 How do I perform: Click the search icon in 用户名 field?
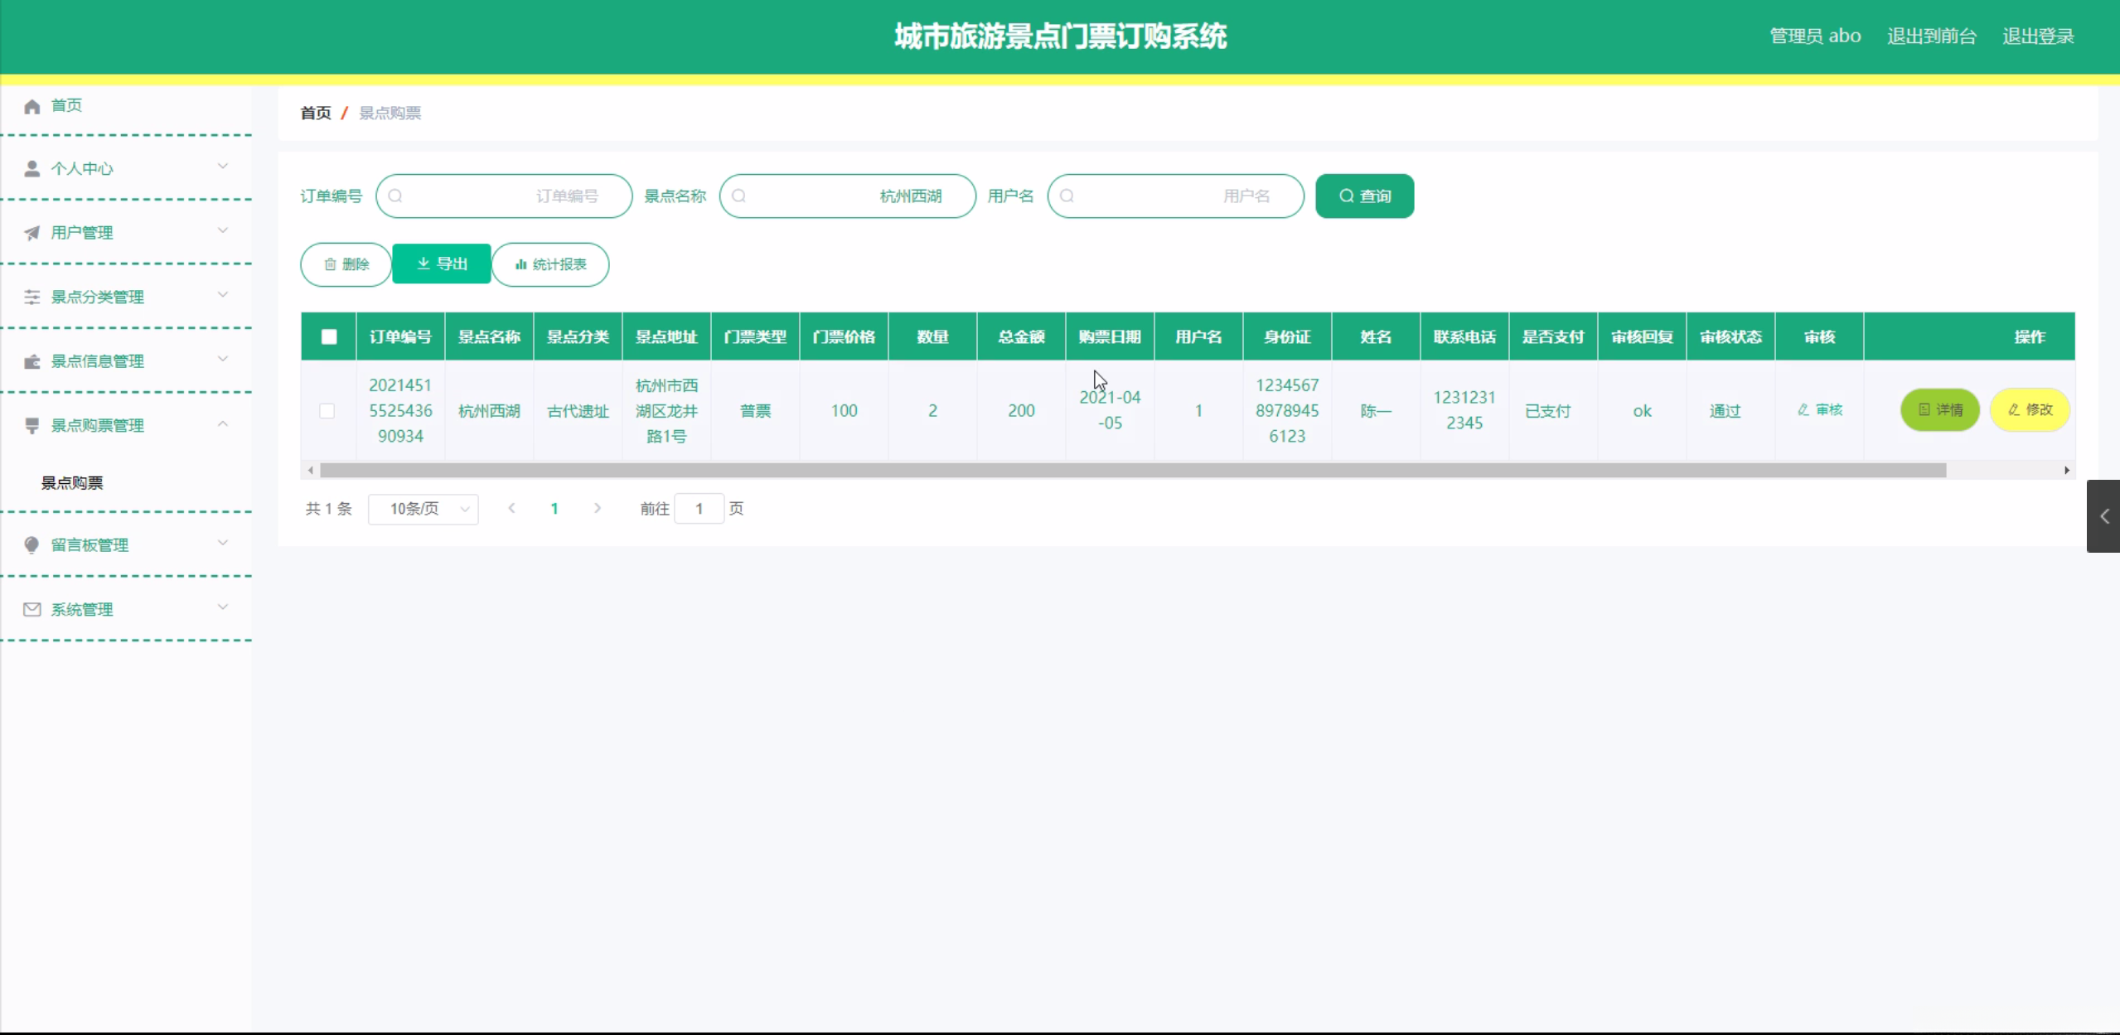[x=1067, y=196]
